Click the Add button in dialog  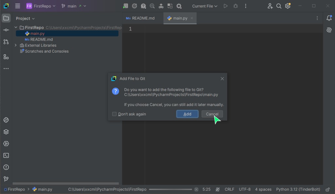187,114
